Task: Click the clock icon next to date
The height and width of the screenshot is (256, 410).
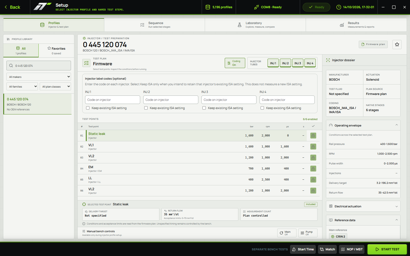Action: point(339,7)
